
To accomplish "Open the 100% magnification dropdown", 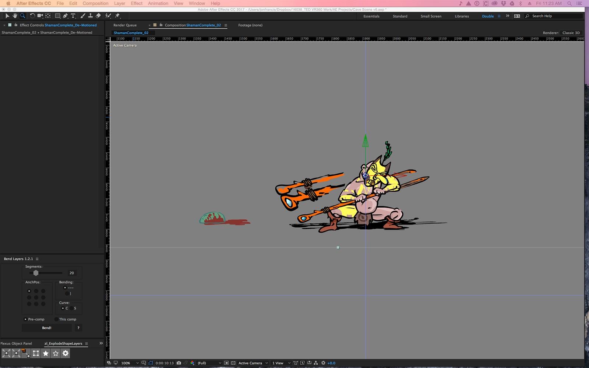I will [130, 363].
